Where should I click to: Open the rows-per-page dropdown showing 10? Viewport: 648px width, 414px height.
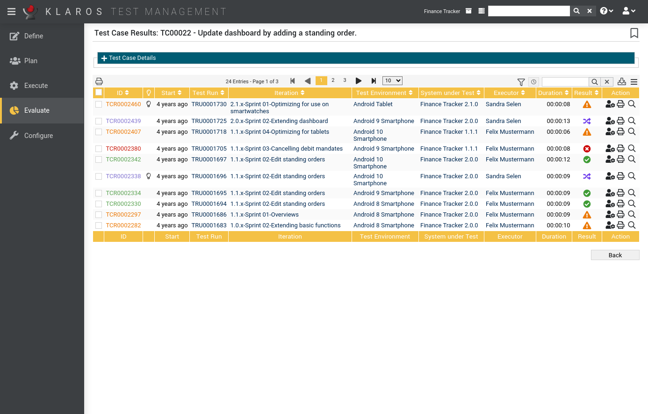(x=392, y=81)
